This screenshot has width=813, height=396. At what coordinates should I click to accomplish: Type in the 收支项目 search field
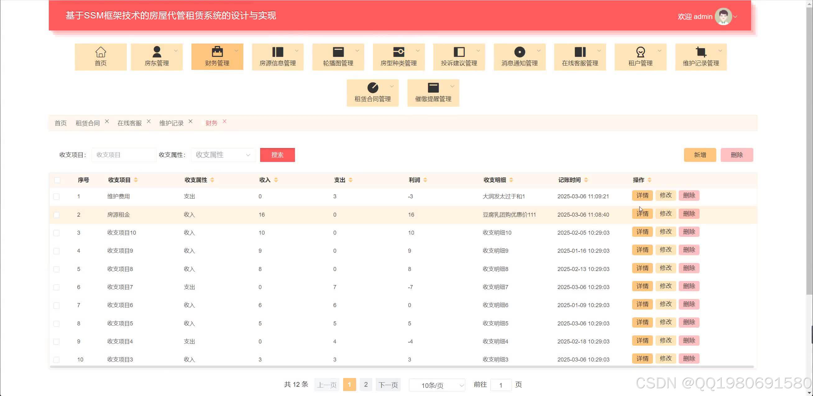pos(124,155)
